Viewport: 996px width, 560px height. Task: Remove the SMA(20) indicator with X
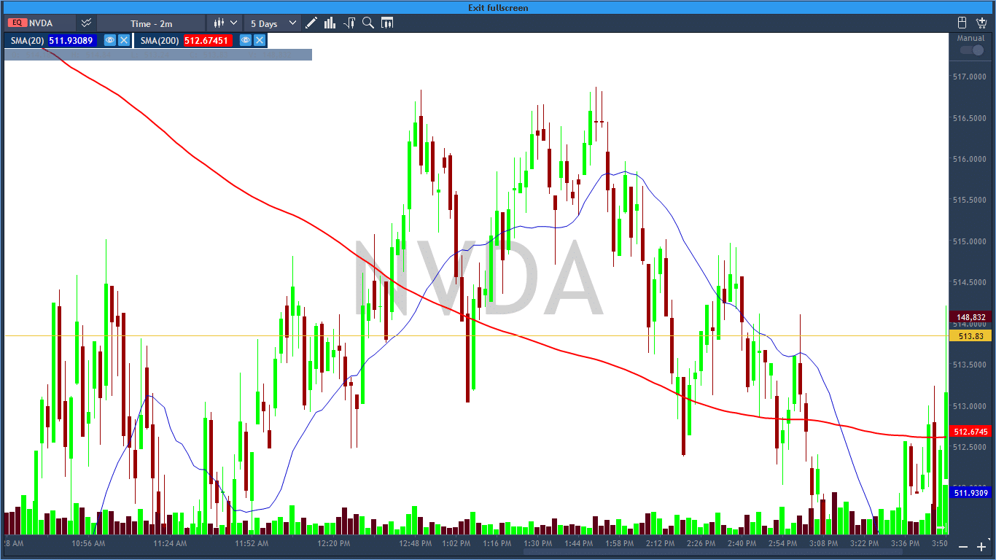(x=124, y=41)
